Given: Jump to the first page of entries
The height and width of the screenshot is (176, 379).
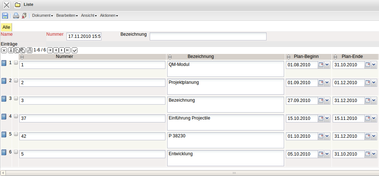Looking at the screenshot, I should click(x=50, y=50).
